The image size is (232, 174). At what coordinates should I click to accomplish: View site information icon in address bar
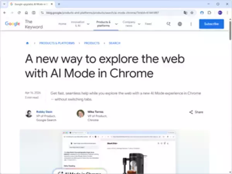42,13
